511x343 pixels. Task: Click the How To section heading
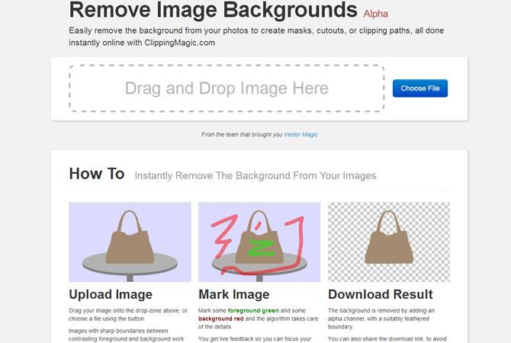tap(96, 174)
